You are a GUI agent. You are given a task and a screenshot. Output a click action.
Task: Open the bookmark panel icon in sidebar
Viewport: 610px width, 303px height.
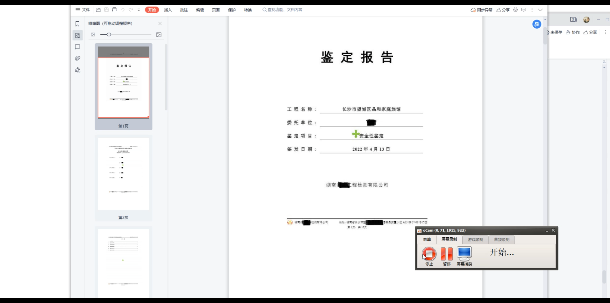point(77,24)
